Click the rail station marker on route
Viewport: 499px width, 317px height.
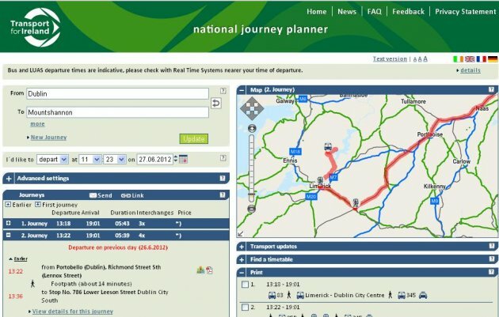[x=356, y=202]
